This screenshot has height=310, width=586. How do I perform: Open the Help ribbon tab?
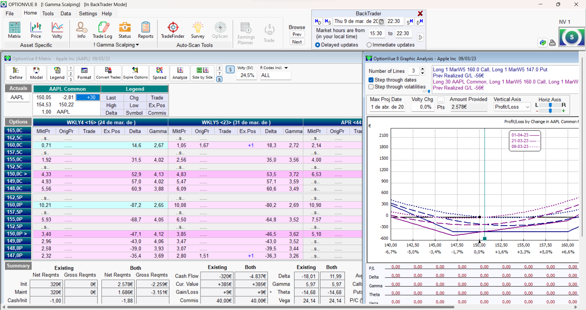click(x=107, y=13)
